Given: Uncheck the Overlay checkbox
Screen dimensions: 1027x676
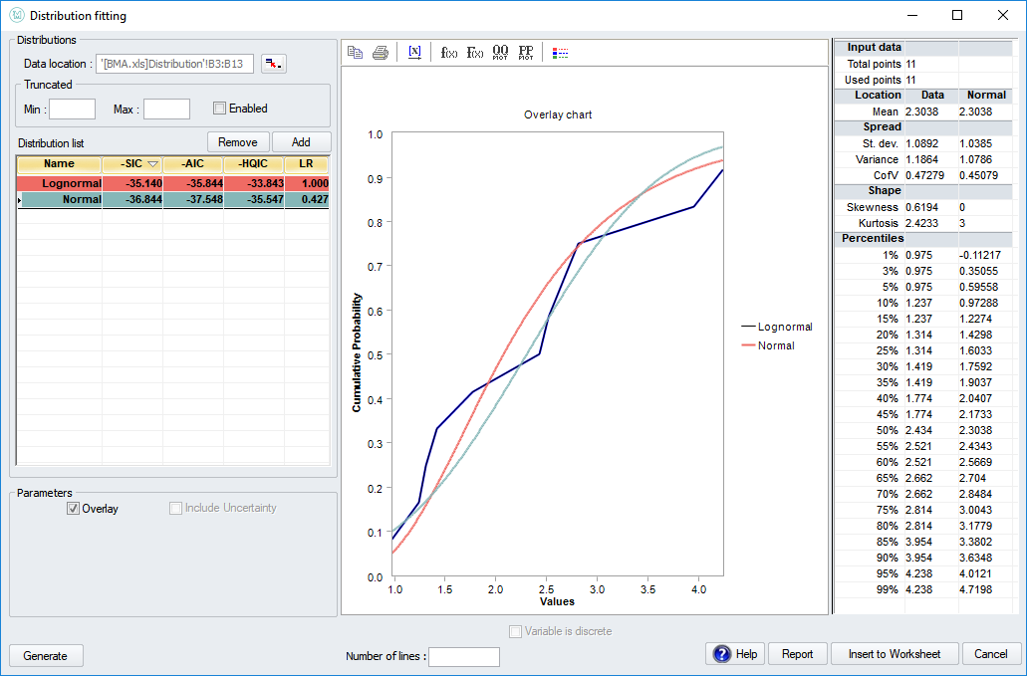Looking at the screenshot, I should coord(74,508).
